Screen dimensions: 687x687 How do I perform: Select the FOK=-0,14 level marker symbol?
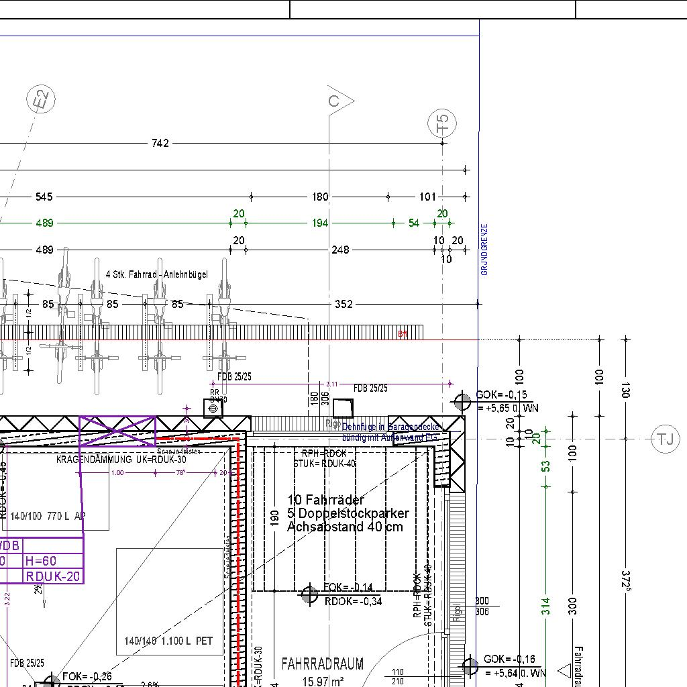pyautogui.click(x=309, y=594)
